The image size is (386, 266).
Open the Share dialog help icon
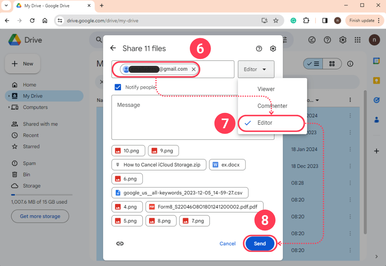pos(259,49)
